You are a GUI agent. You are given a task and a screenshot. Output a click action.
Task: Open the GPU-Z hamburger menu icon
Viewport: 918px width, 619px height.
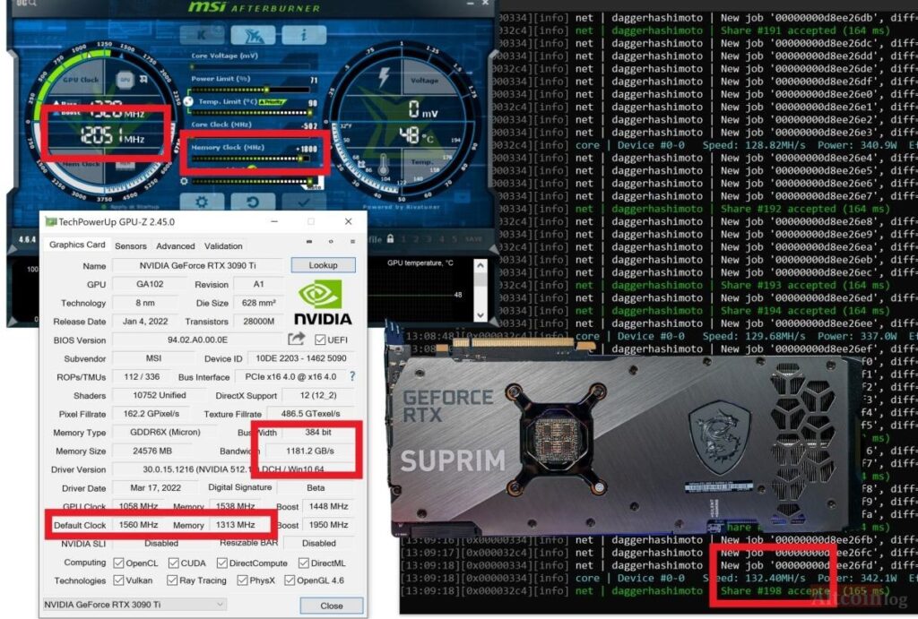tap(352, 240)
